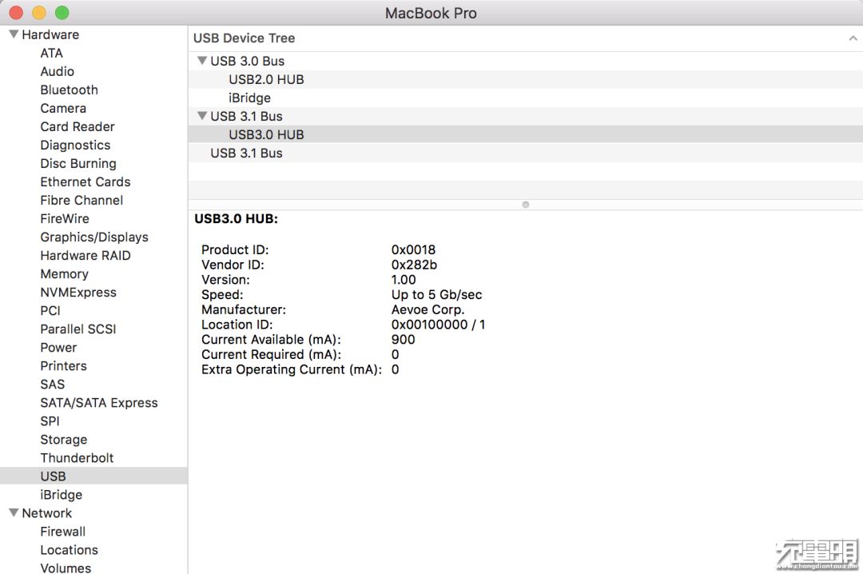Select Diagnostics in the sidebar
Image resolution: width=863 pixels, height=574 pixels.
tap(75, 145)
